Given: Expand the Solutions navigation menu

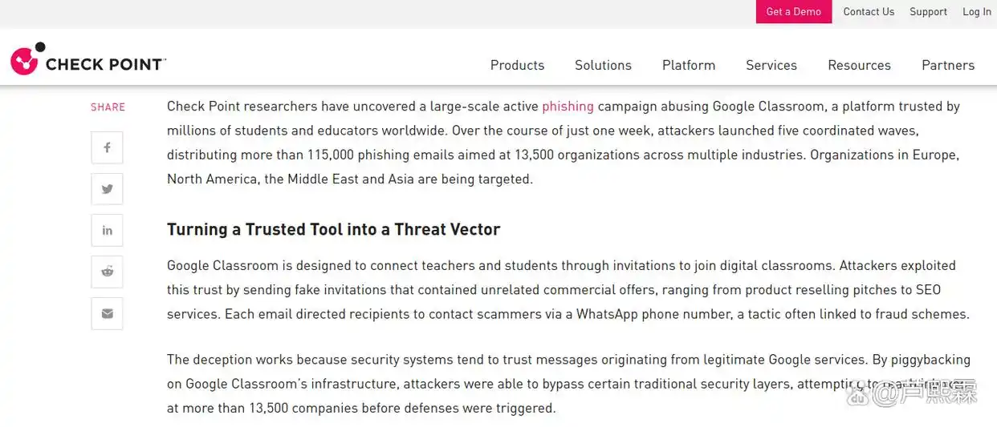Looking at the screenshot, I should [603, 66].
